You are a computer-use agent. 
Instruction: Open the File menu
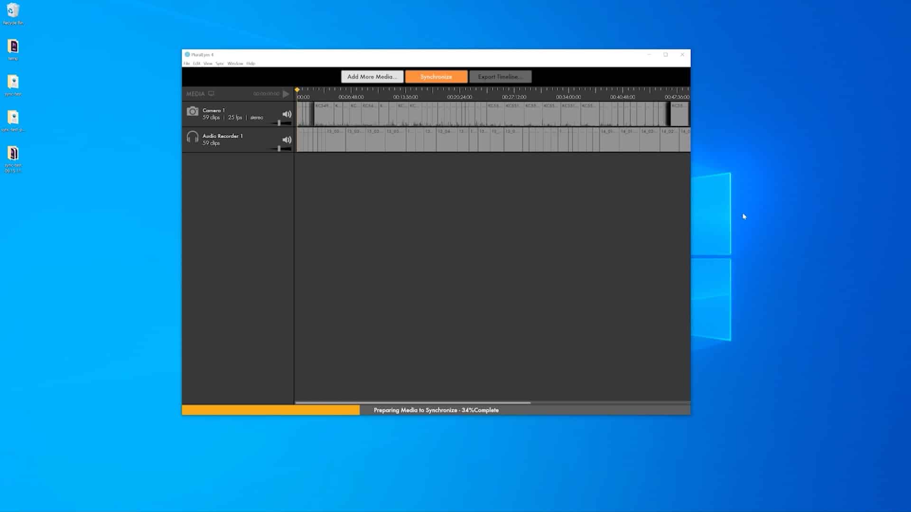[186, 63]
